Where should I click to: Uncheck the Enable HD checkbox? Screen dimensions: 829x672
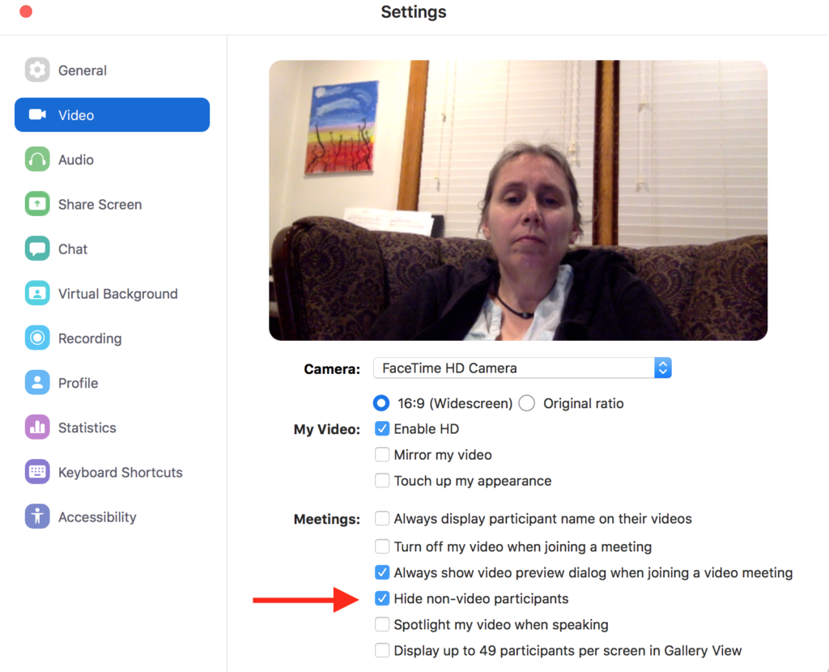[382, 429]
